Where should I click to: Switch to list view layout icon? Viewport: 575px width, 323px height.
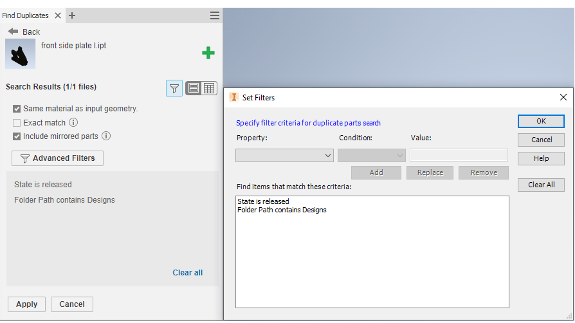(193, 88)
